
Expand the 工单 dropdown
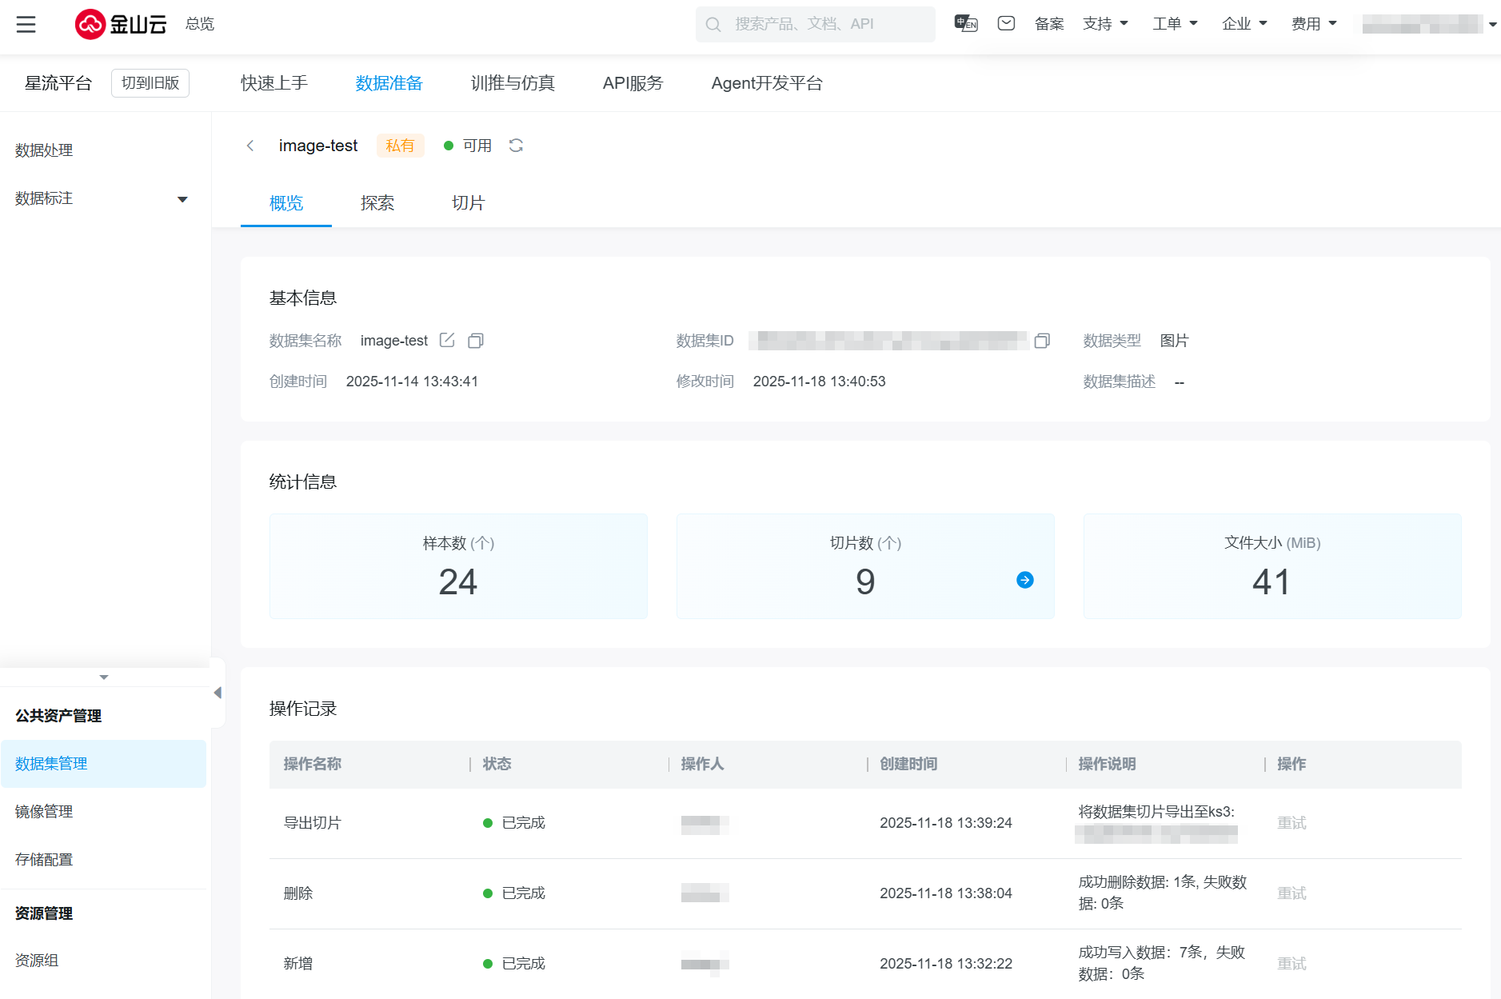(1174, 24)
